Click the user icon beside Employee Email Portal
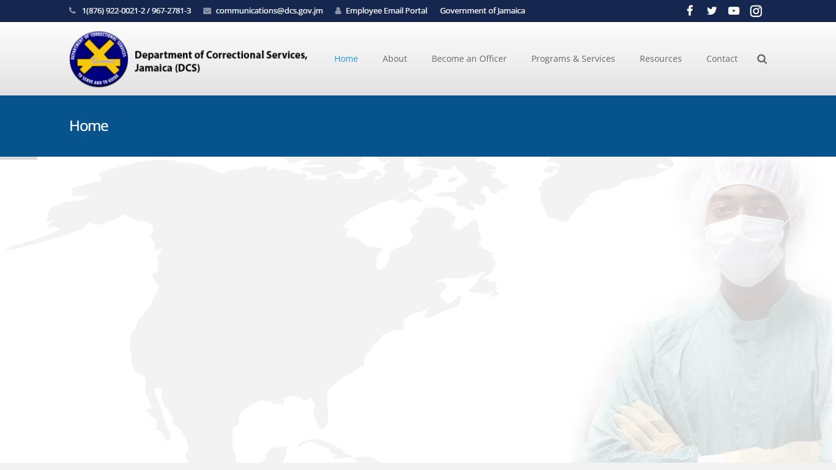 point(338,10)
